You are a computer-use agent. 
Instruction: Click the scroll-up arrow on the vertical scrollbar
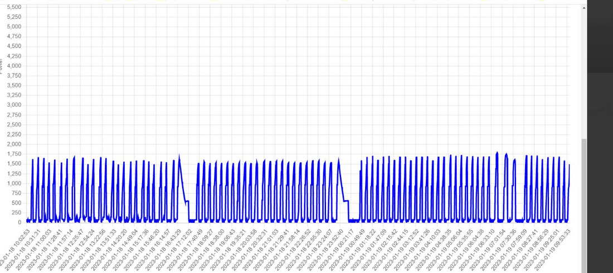[584, 8]
